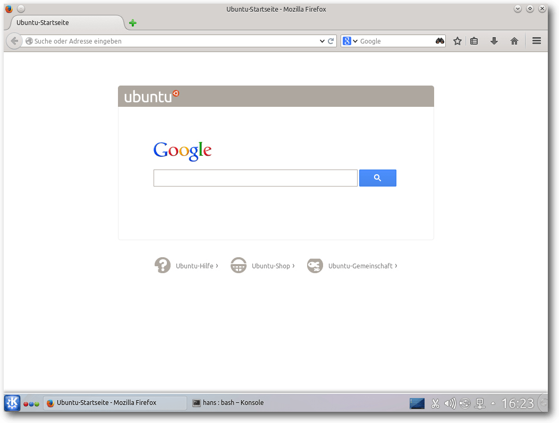Start search with the binoculars icon
559x423 pixels.
coord(440,41)
